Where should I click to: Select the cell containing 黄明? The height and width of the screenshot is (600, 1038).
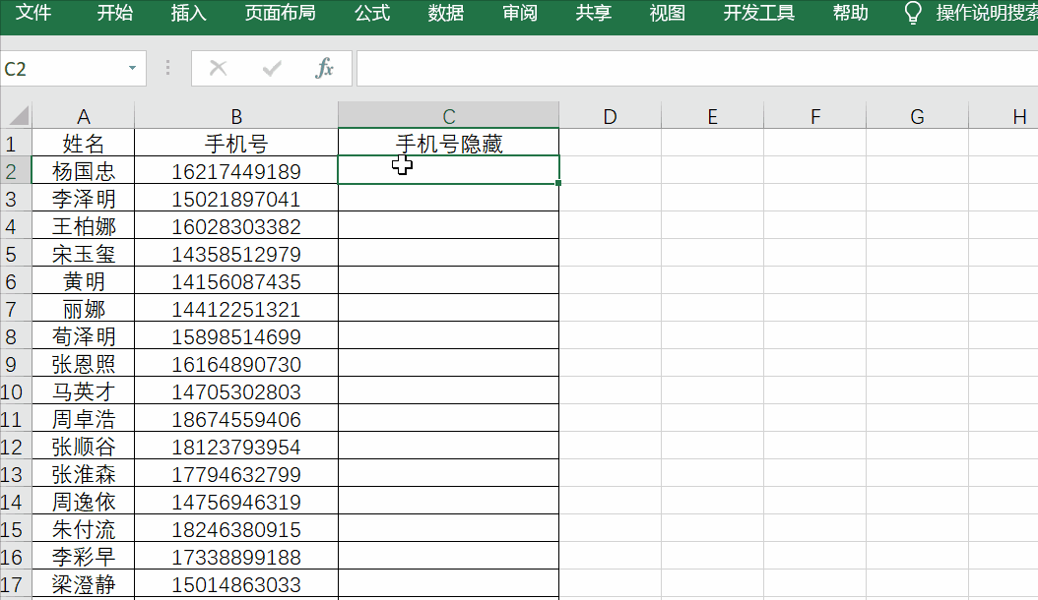pyautogui.click(x=84, y=281)
